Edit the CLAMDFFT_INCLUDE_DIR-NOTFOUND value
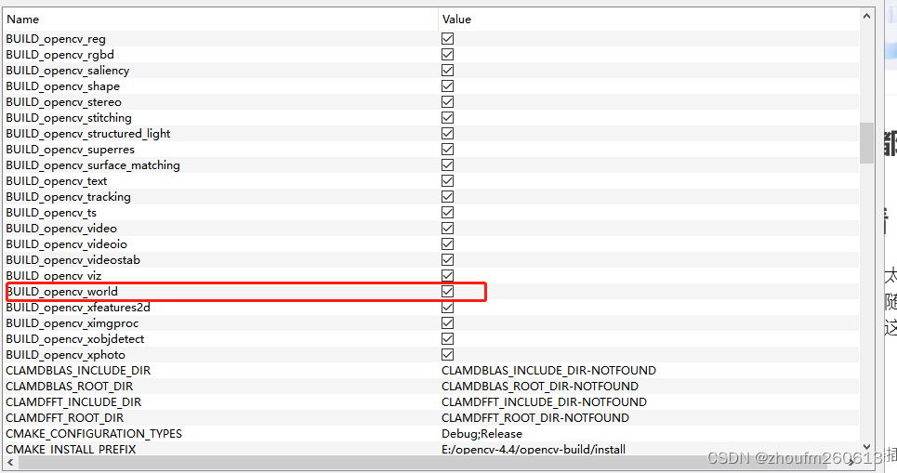This screenshot has height=473, width=897. coord(544,402)
